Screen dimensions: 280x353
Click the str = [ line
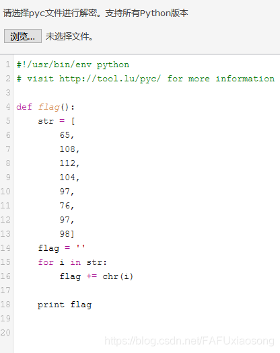pos(57,121)
